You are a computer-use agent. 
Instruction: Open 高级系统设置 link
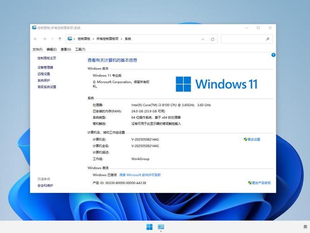coord(47,87)
